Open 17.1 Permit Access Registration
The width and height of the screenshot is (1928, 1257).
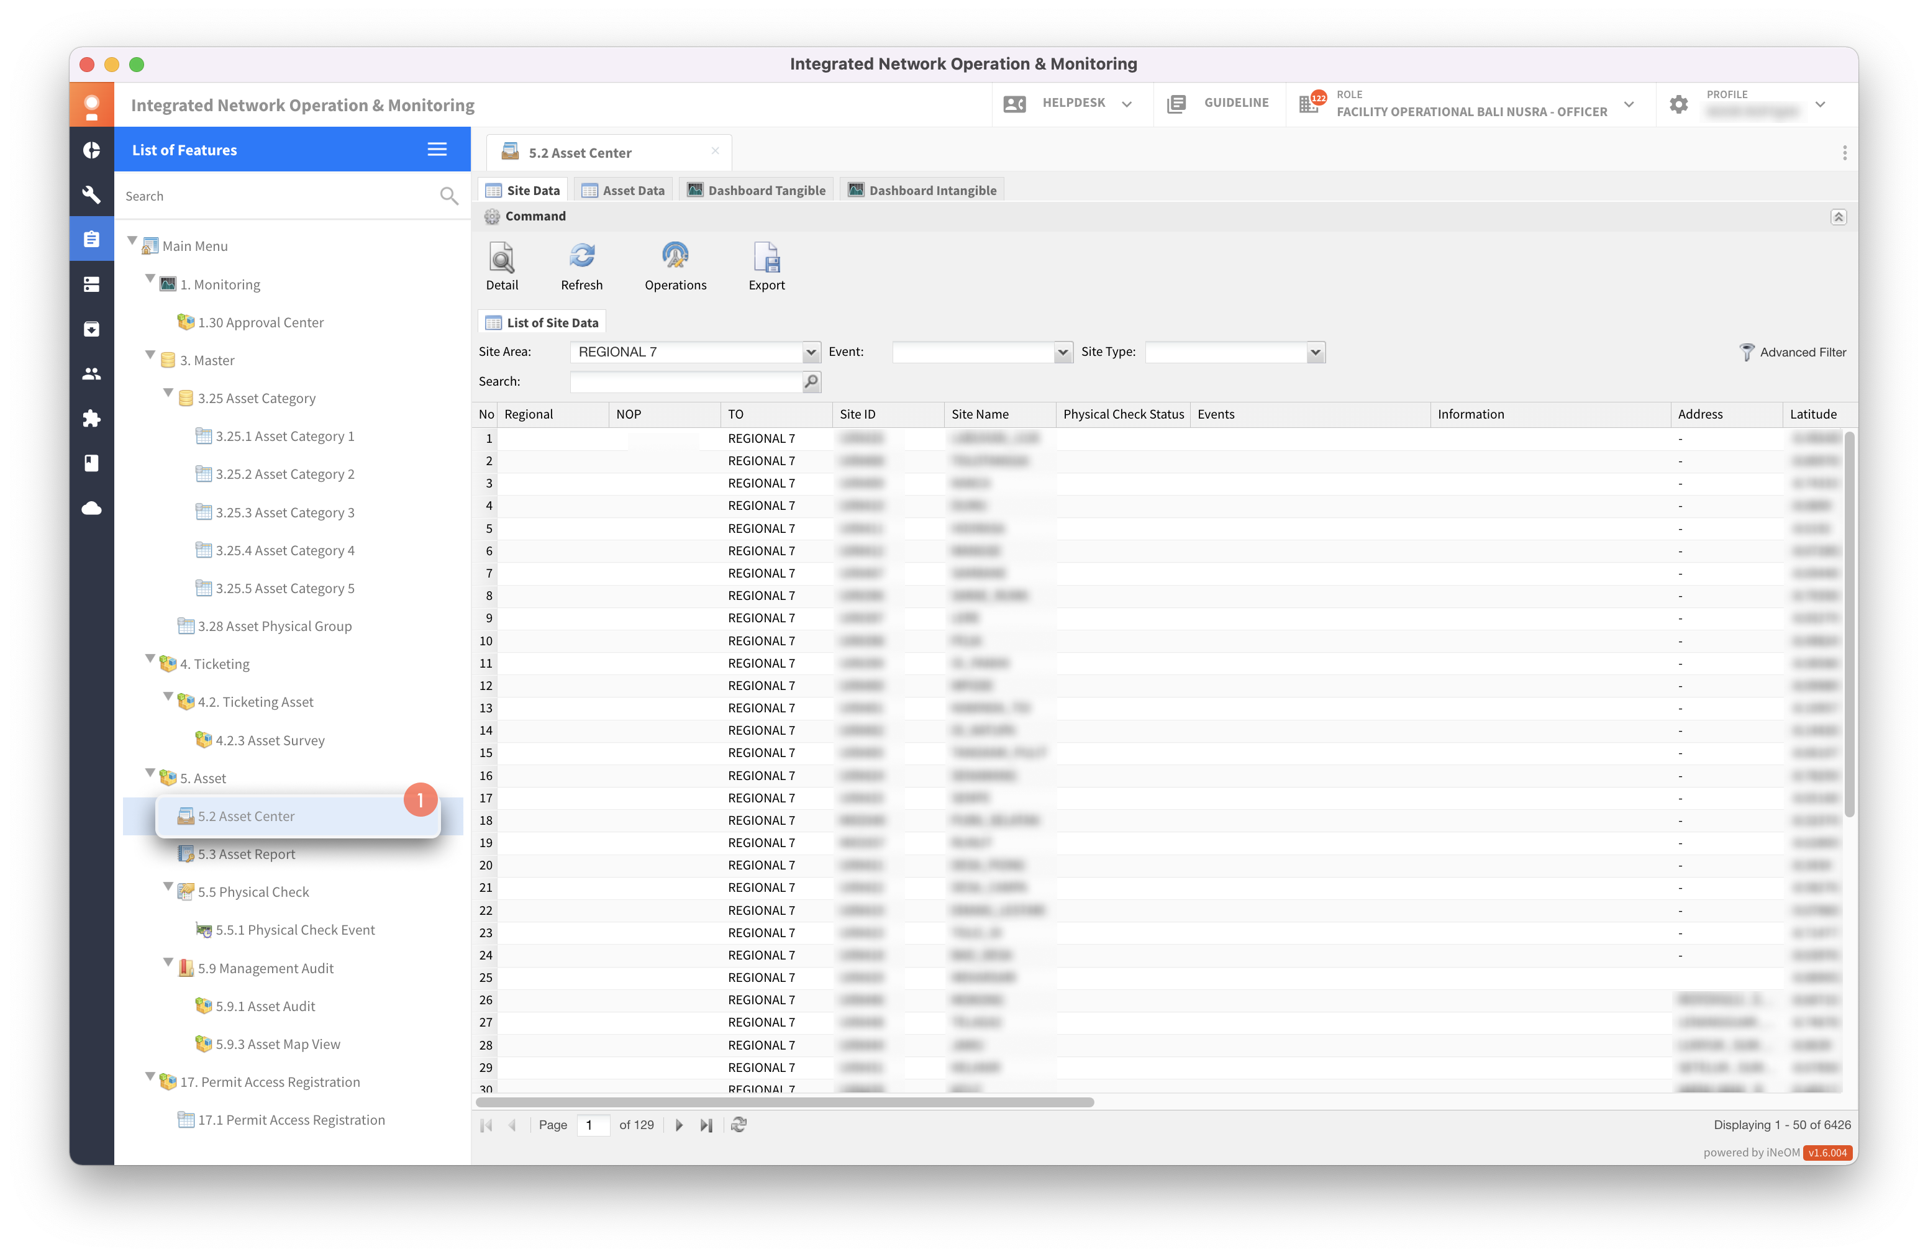coord(291,1120)
